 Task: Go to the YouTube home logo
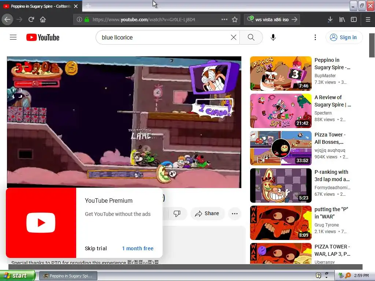pyautogui.click(x=43, y=38)
